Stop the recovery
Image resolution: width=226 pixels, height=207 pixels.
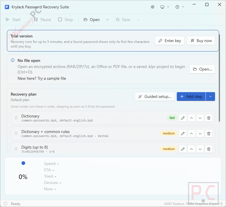(65, 20)
